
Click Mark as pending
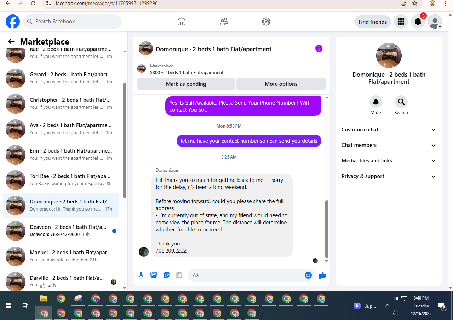[186, 84]
